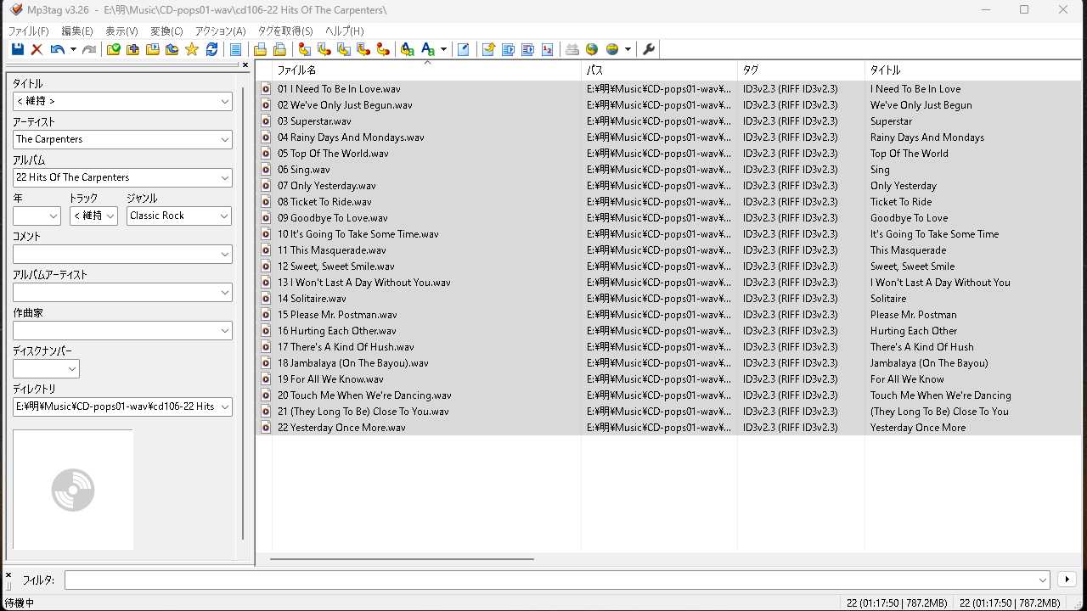Expand the アーティスト dropdown showing The Carpenters

pos(225,139)
